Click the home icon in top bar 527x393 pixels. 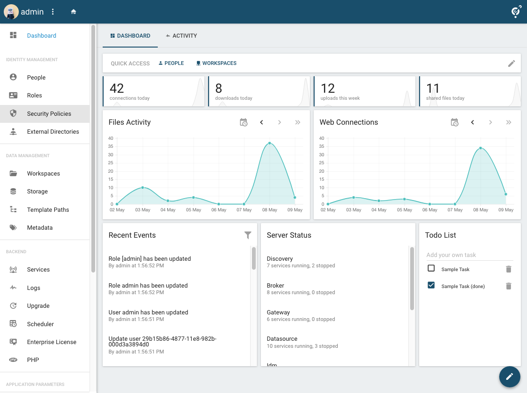[73, 12]
